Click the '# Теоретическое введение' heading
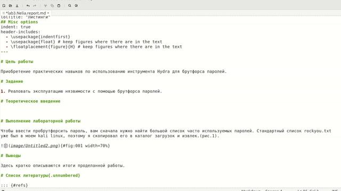 pyautogui.click(x=30, y=101)
